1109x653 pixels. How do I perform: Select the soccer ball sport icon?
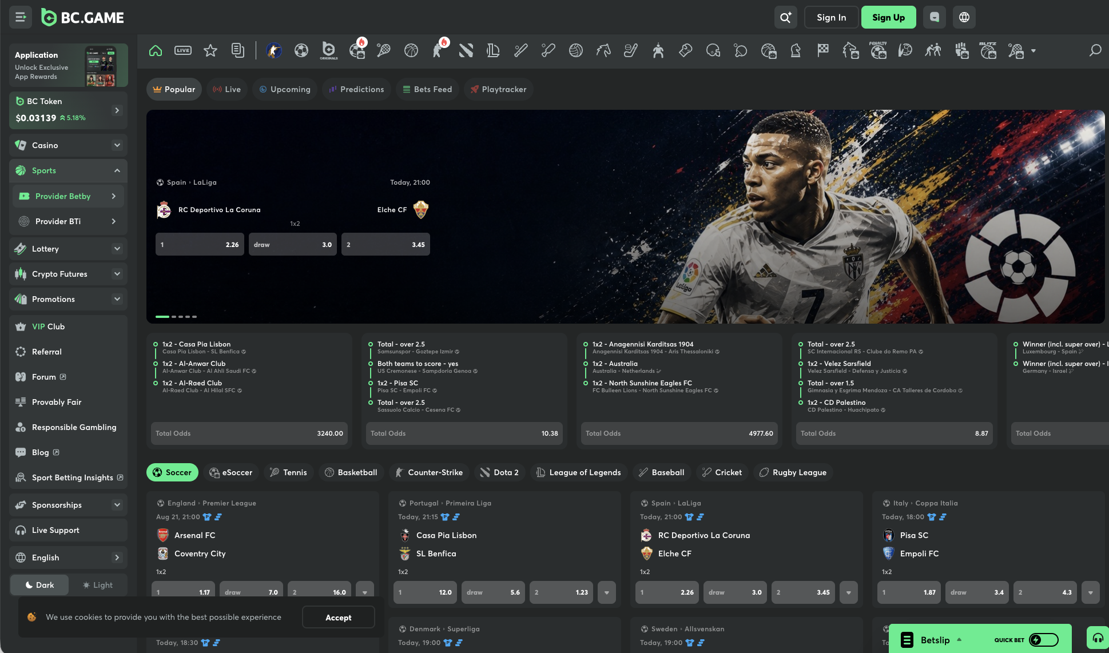tap(301, 50)
